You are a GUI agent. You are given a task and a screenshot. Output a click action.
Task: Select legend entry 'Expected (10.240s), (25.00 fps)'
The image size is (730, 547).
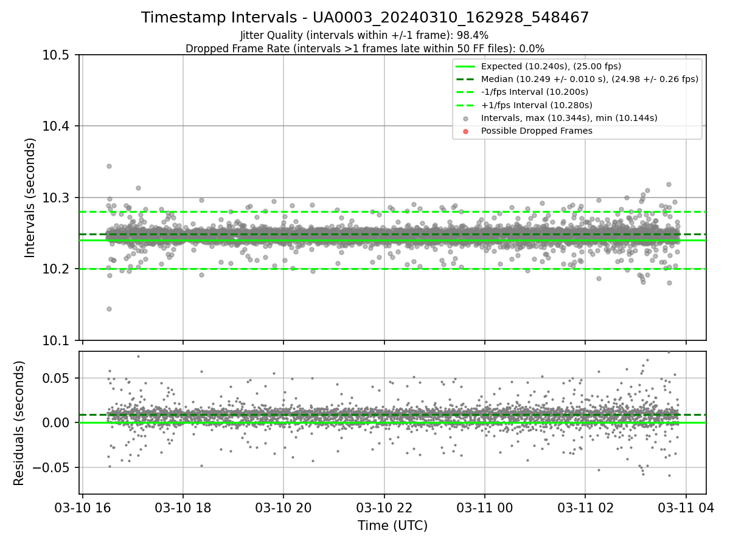[x=551, y=66]
